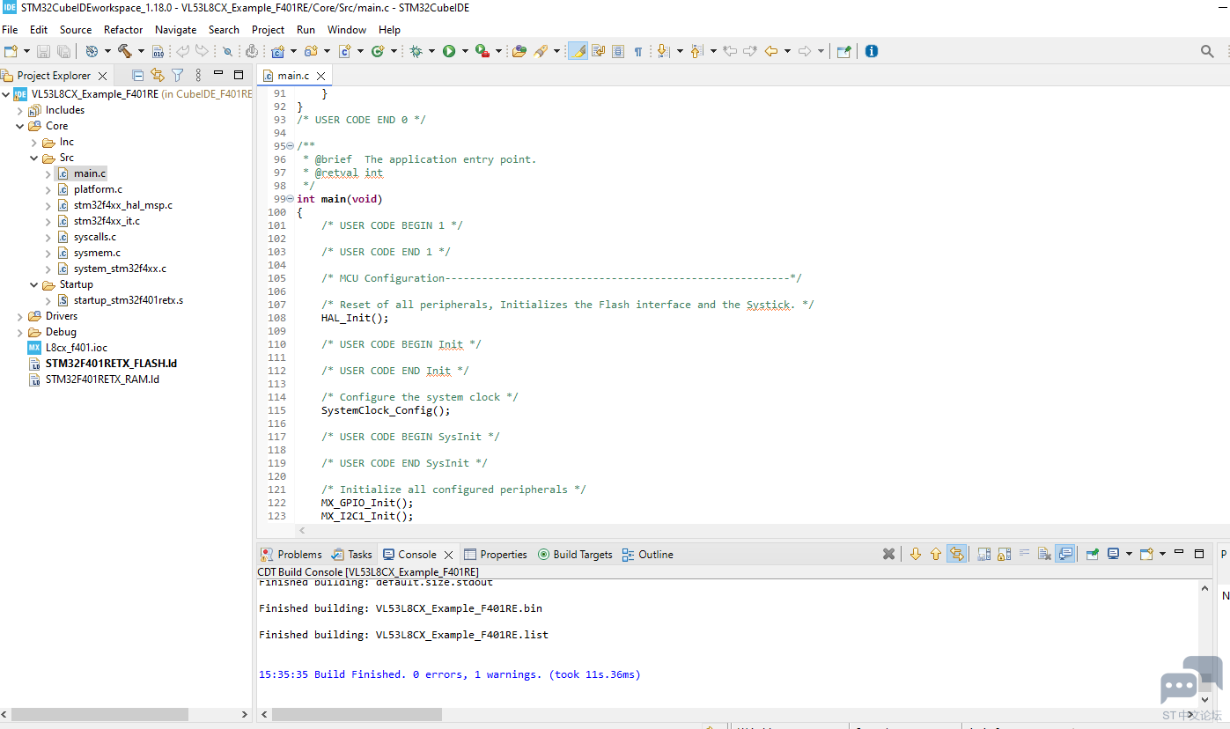Click the console Copy Build Log icon
This screenshot has height=729, width=1230.
tap(984, 554)
